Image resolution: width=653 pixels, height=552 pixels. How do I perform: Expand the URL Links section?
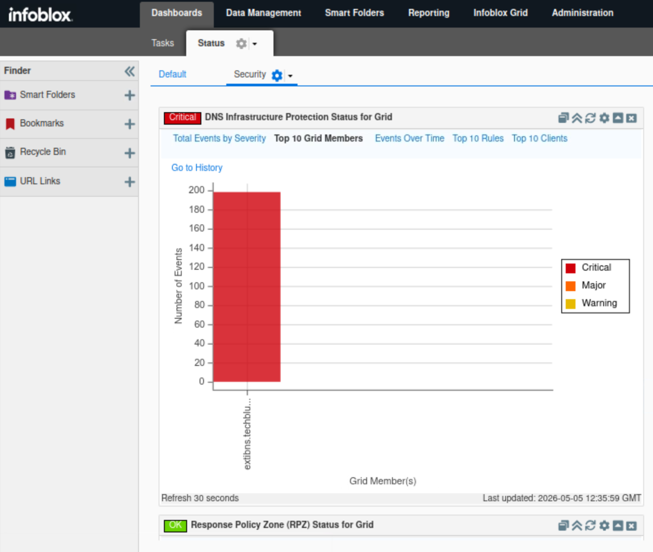pyautogui.click(x=130, y=182)
